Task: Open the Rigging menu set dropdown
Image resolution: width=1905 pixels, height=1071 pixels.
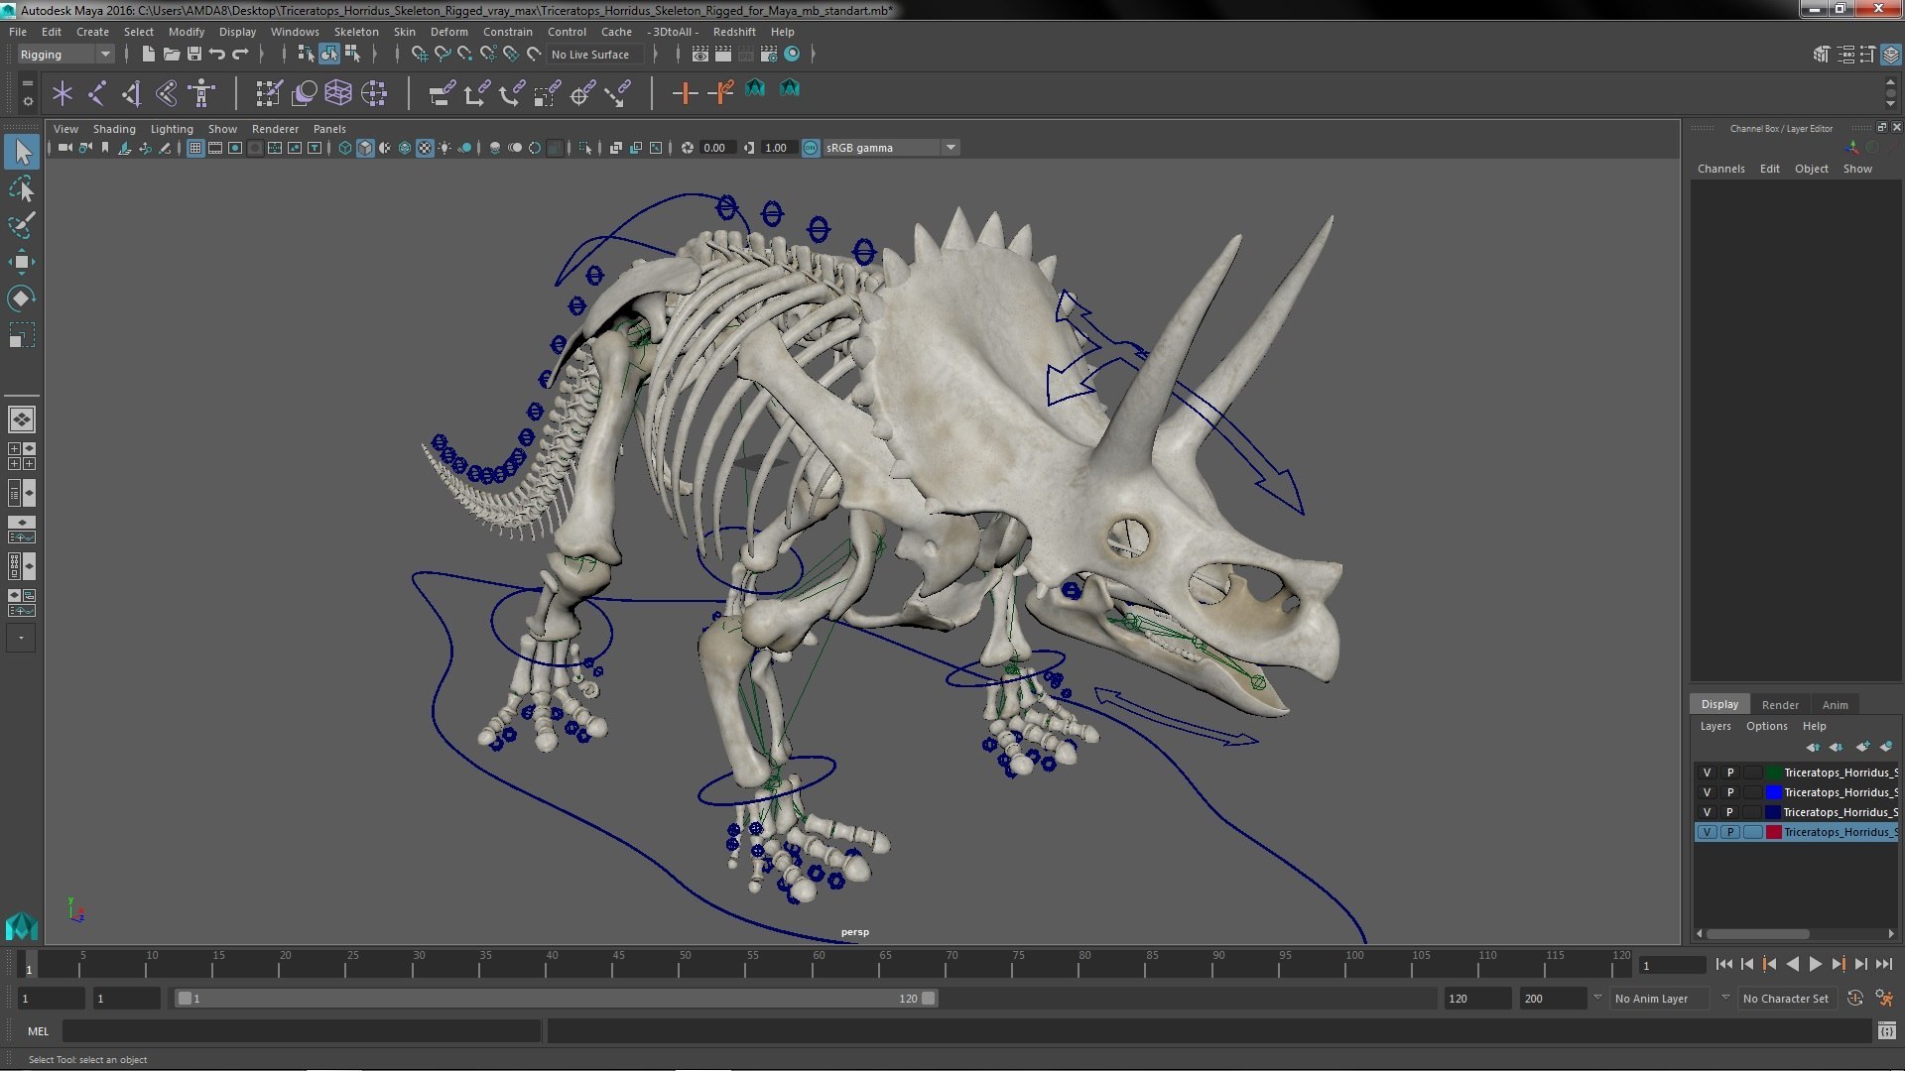Action: click(x=64, y=55)
